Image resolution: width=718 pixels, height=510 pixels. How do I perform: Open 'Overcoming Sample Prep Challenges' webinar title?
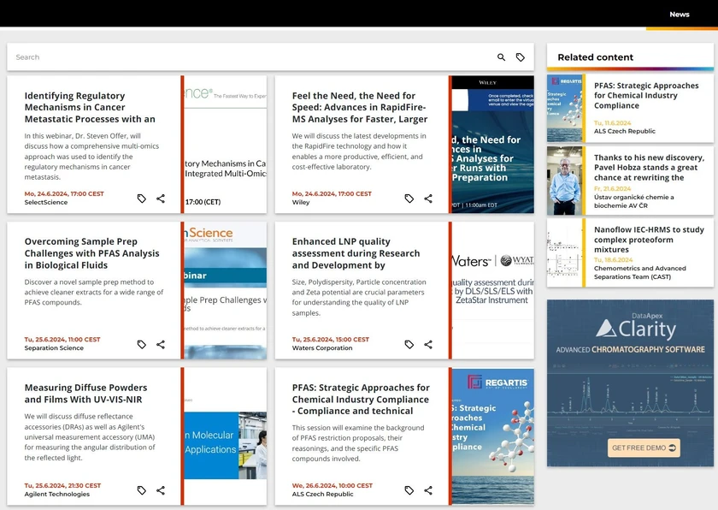tap(91, 253)
